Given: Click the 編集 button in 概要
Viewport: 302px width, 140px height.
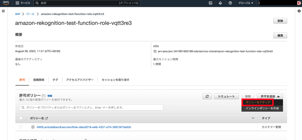Looking at the screenshot, I should coord(280,36).
